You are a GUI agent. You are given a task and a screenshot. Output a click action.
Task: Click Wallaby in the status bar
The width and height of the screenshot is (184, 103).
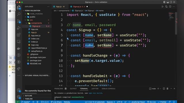67,102
